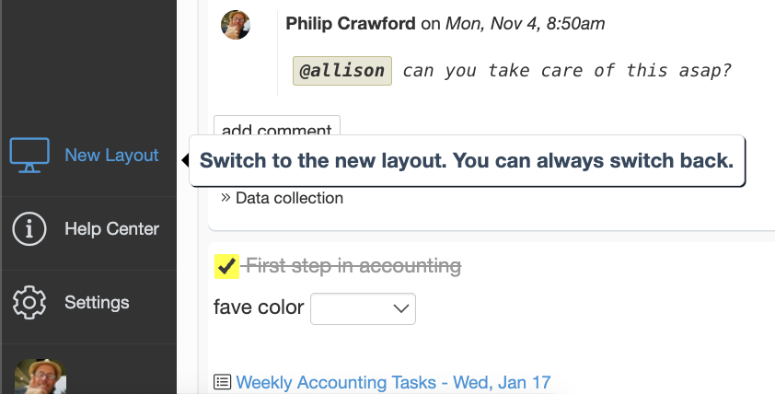Click Philip Crawford's comment avatar
This screenshot has height=394, width=775.
[236, 25]
